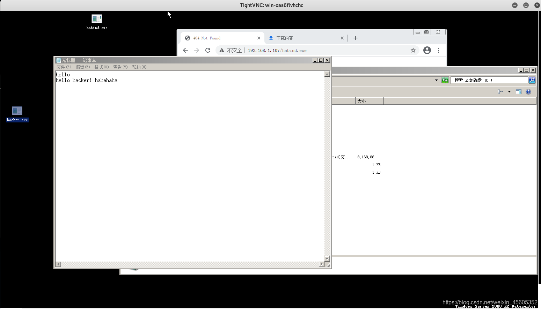Viewport: 541px width, 309px height.
Task: Click Notepad title bar icon
Action: (x=58, y=60)
